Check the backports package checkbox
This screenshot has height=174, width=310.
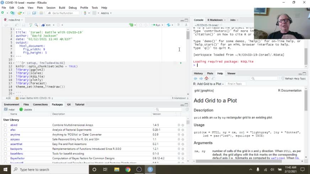click(5, 149)
